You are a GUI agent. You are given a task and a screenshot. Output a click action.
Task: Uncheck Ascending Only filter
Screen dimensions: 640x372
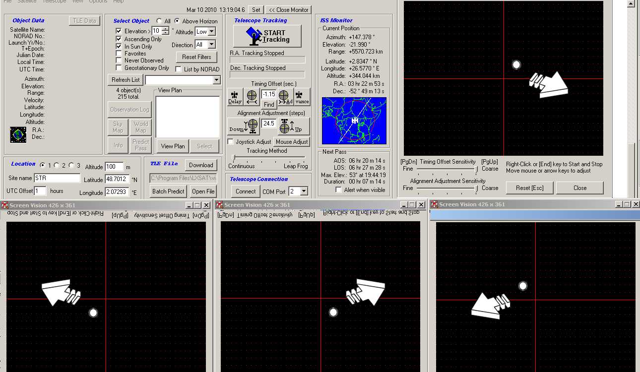coord(119,39)
